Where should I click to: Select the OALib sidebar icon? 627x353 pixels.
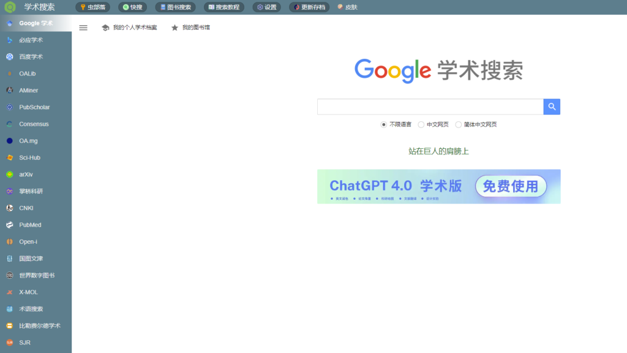[x=10, y=74]
